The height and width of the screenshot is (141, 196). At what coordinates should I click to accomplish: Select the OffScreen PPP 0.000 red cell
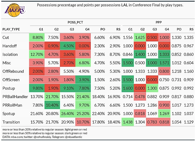tap(152, 79)
